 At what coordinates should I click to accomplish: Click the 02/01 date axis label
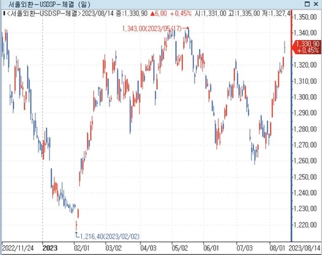click(82, 248)
